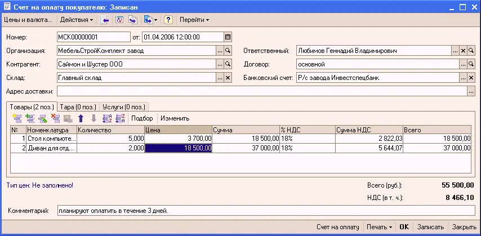The image size is (481, 236).
Task: Add a new row to goods table
Action: (17, 118)
